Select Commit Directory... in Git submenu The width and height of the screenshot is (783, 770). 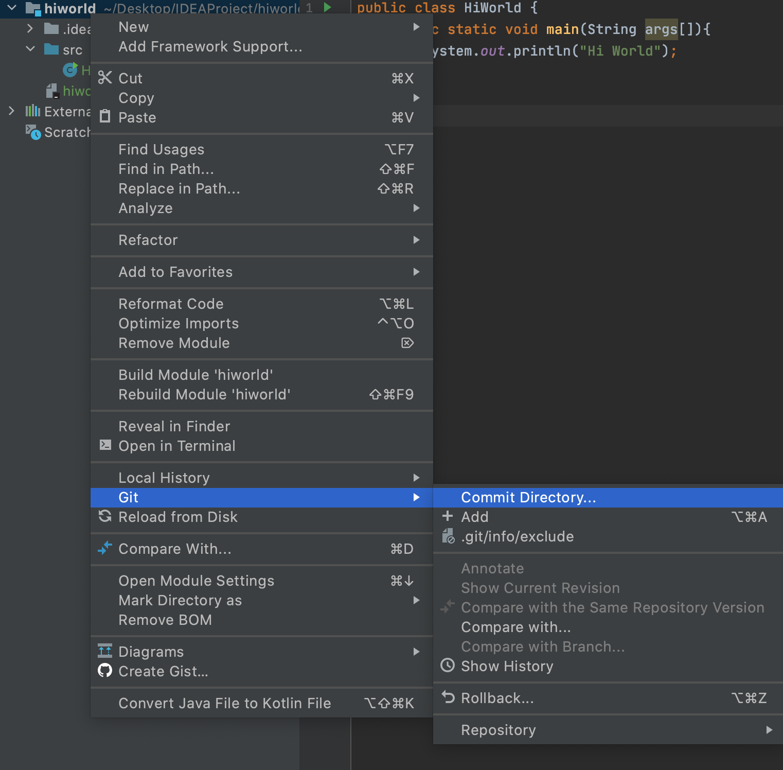[608, 497]
